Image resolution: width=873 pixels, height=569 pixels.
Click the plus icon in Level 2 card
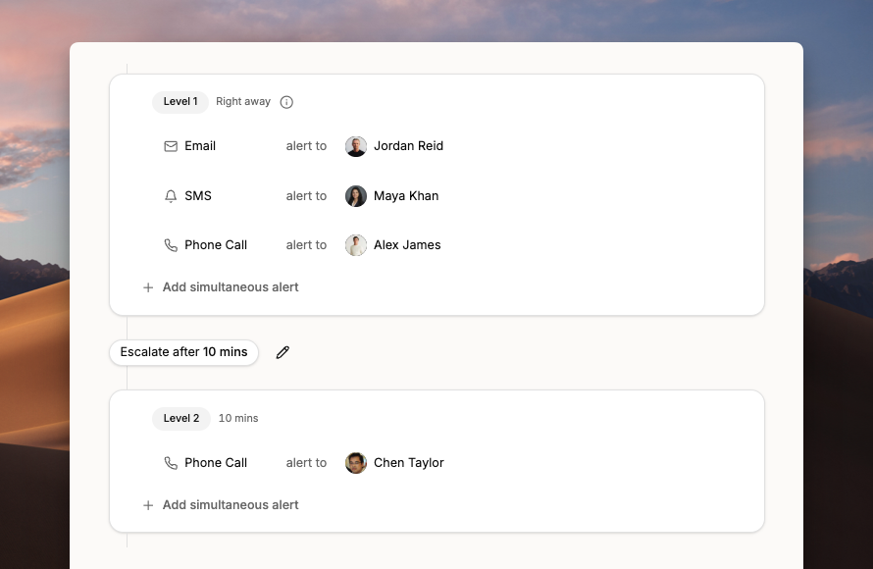(148, 505)
